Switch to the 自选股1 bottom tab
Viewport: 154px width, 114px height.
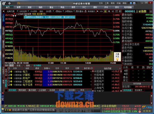(62, 90)
